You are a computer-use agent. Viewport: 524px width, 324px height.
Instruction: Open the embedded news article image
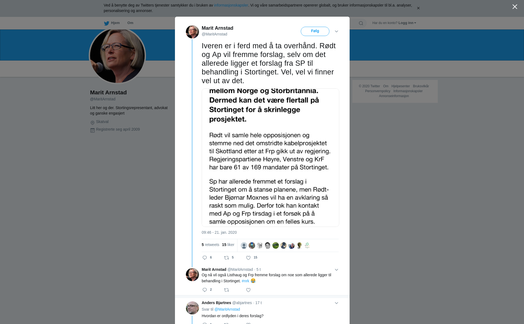click(270, 158)
